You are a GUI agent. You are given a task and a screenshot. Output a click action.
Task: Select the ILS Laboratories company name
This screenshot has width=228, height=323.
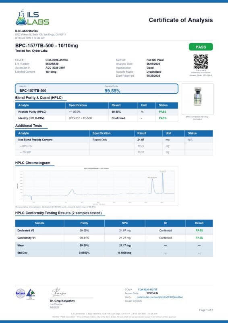pos(26,31)
